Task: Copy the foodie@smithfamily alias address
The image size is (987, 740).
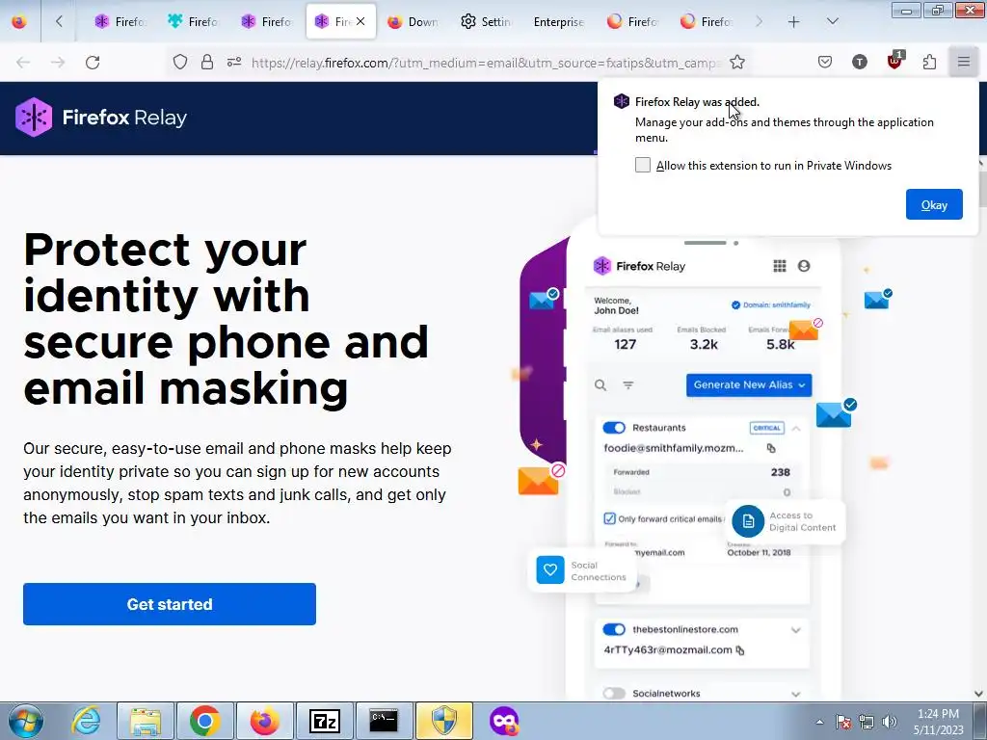Action: [x=771, y=448]
